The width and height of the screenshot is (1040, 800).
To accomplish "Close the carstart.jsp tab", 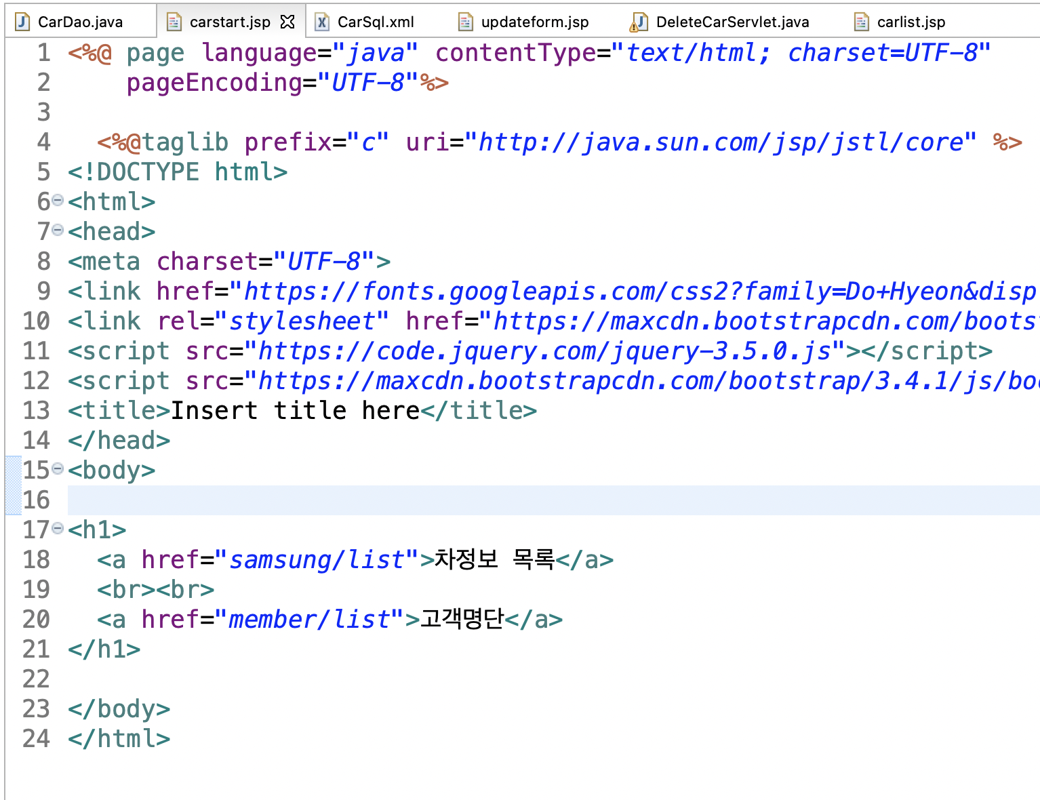I will click(x=287, y=22).
